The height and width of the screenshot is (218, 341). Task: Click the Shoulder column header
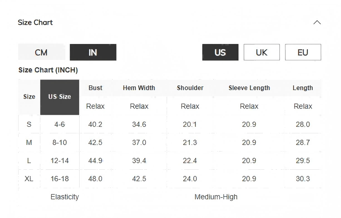click(190, 88)
